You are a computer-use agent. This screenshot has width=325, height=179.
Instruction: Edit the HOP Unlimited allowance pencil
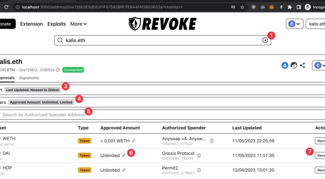pyautogui.click(x=124, y=170)
